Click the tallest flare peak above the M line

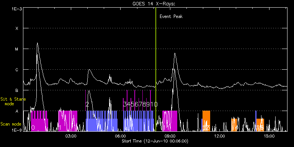point(37,43)
